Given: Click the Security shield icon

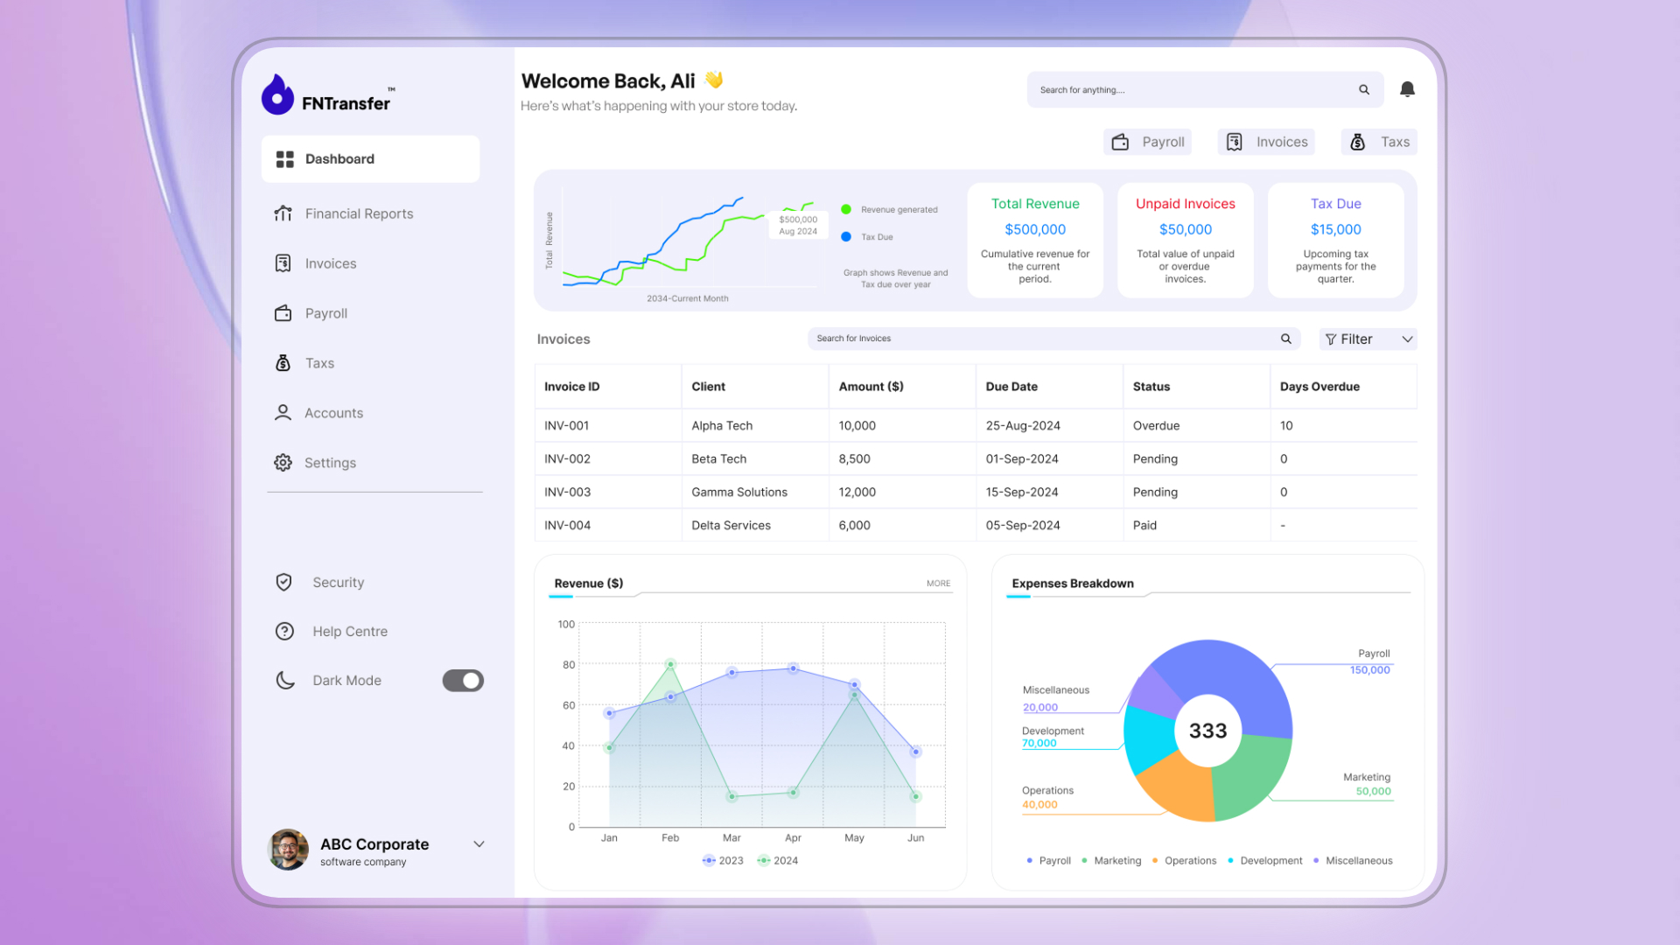Looking at the screenshot, I should [283, 583].
